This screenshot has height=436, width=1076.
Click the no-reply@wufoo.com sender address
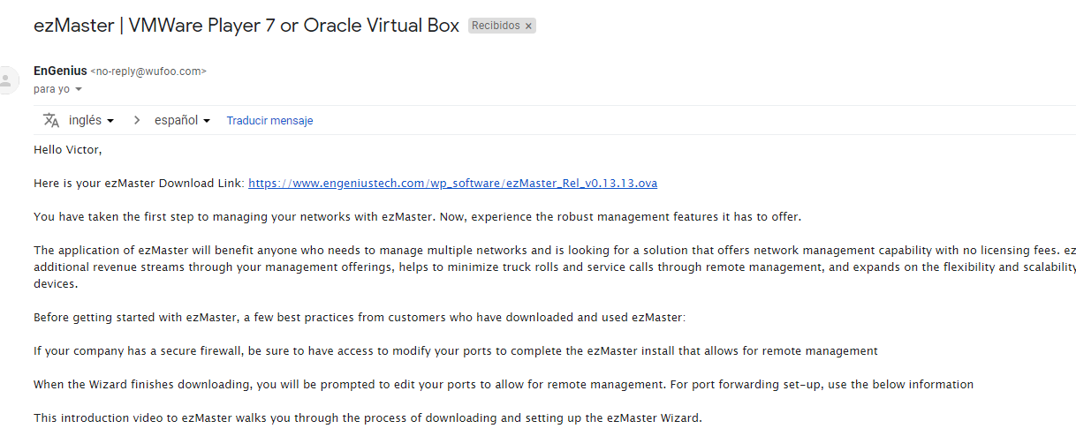point(148,71)
